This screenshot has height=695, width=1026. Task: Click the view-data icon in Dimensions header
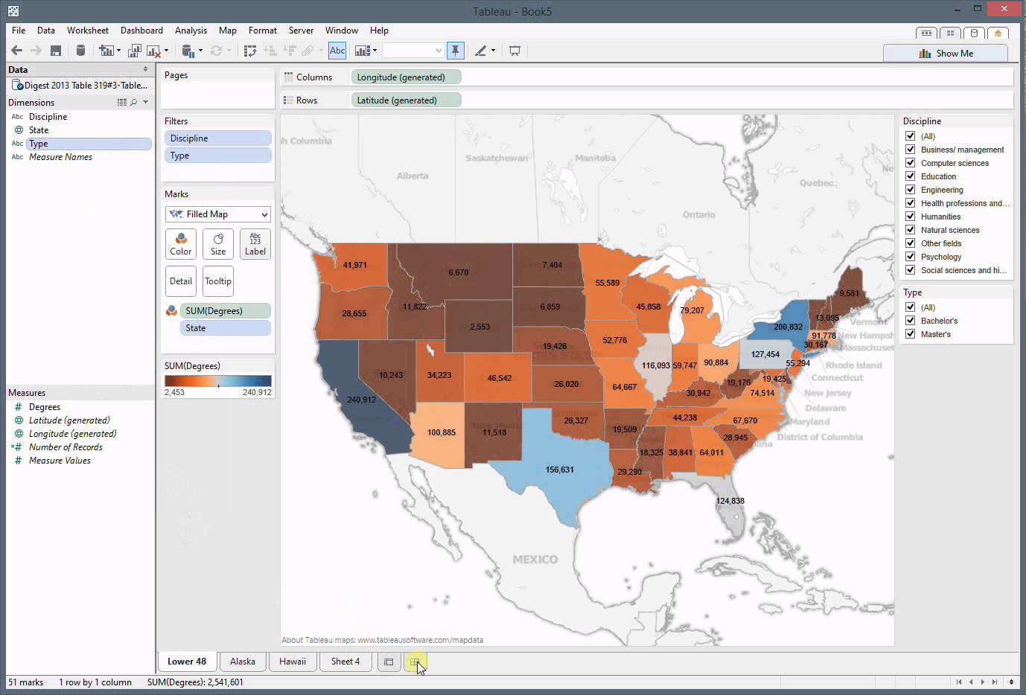pyautogui.click(x=122, y=102)
